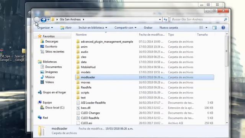Viewport: 245px width, 138px height.
Task: Select the audio folder icon
Action: coord(78,52)
